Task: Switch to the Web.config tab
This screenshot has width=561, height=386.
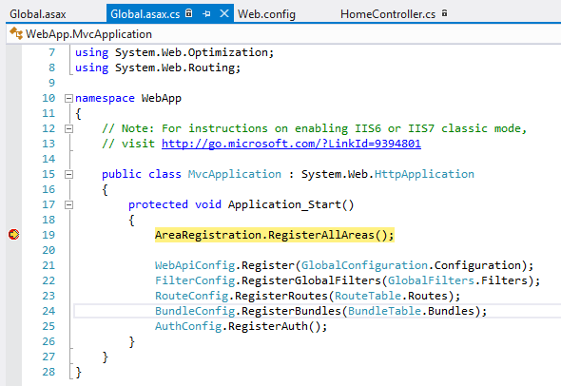Action: 266,14
